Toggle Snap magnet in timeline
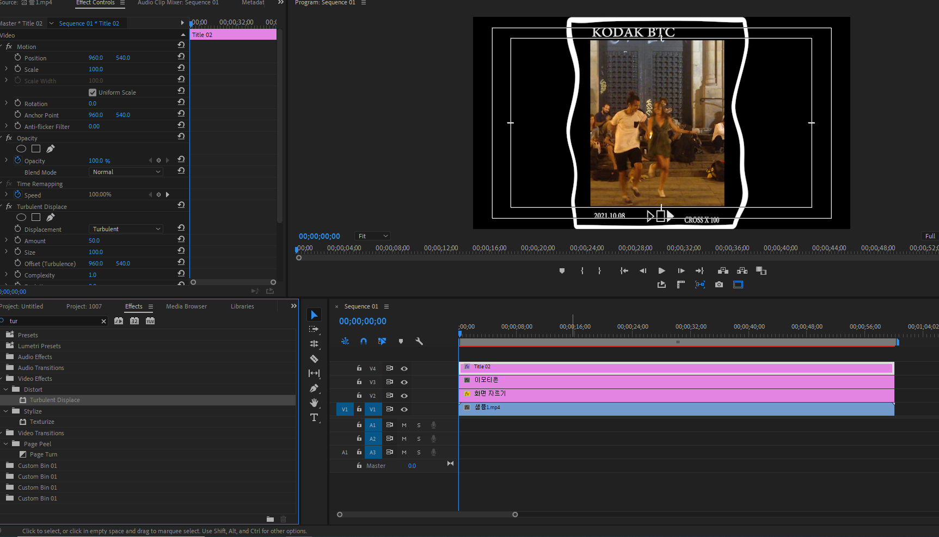The height and width of the screenshot is (537, 939). click(364, 341)
